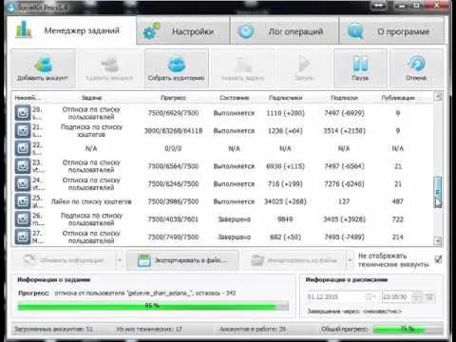Open dropdown arrow next to Обновить информацию
Viewport: 456px width, 342px height.
(x=120, y=260)
